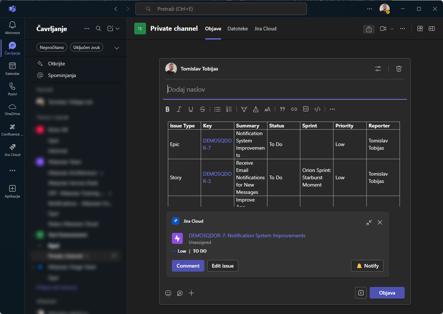Collapse the Jira Cloud card
Screen dimensions: 443x314
[x=369, y=223]
